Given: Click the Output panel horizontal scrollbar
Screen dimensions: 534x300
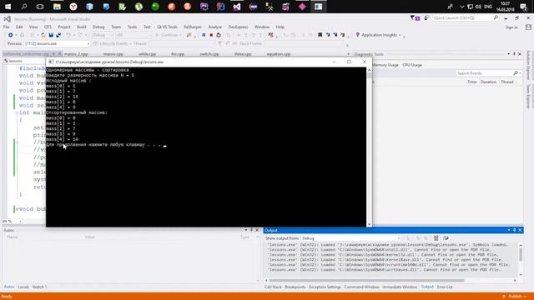Looking at the screenshot, I should coord(366,281).
